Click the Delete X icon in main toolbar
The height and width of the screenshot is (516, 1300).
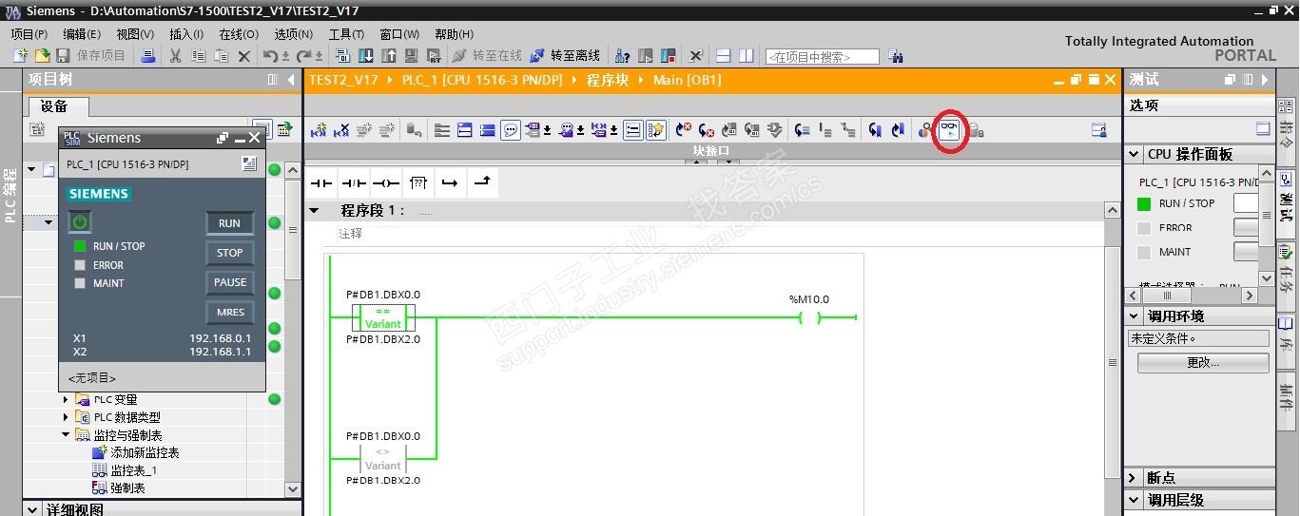pos(243,56)
